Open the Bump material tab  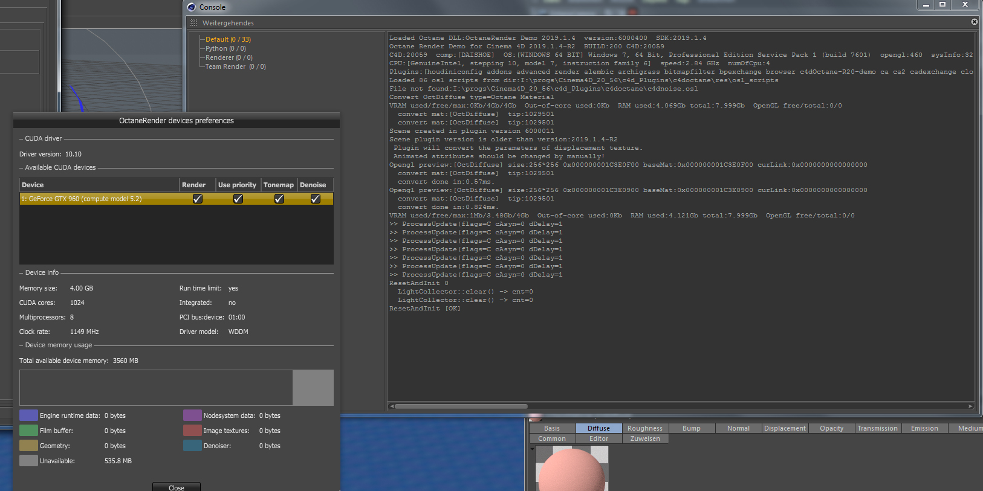click(692, 428)
